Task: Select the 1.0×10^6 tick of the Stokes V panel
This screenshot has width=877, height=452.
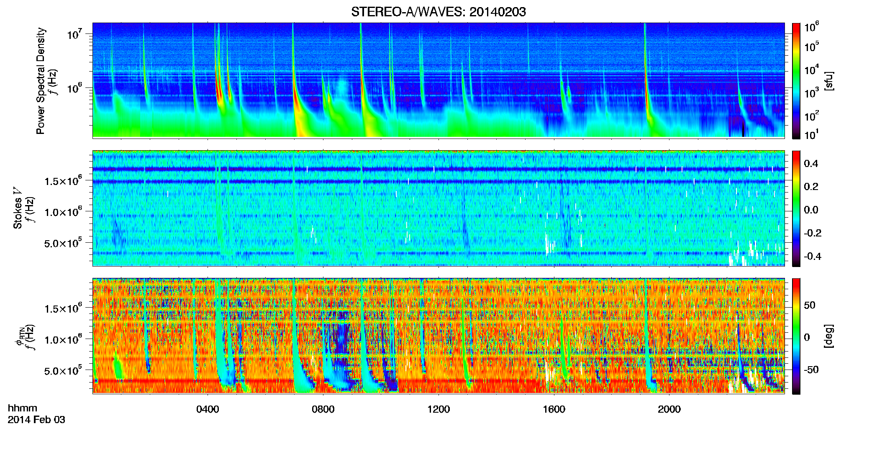Action: [x=63, y=211]
